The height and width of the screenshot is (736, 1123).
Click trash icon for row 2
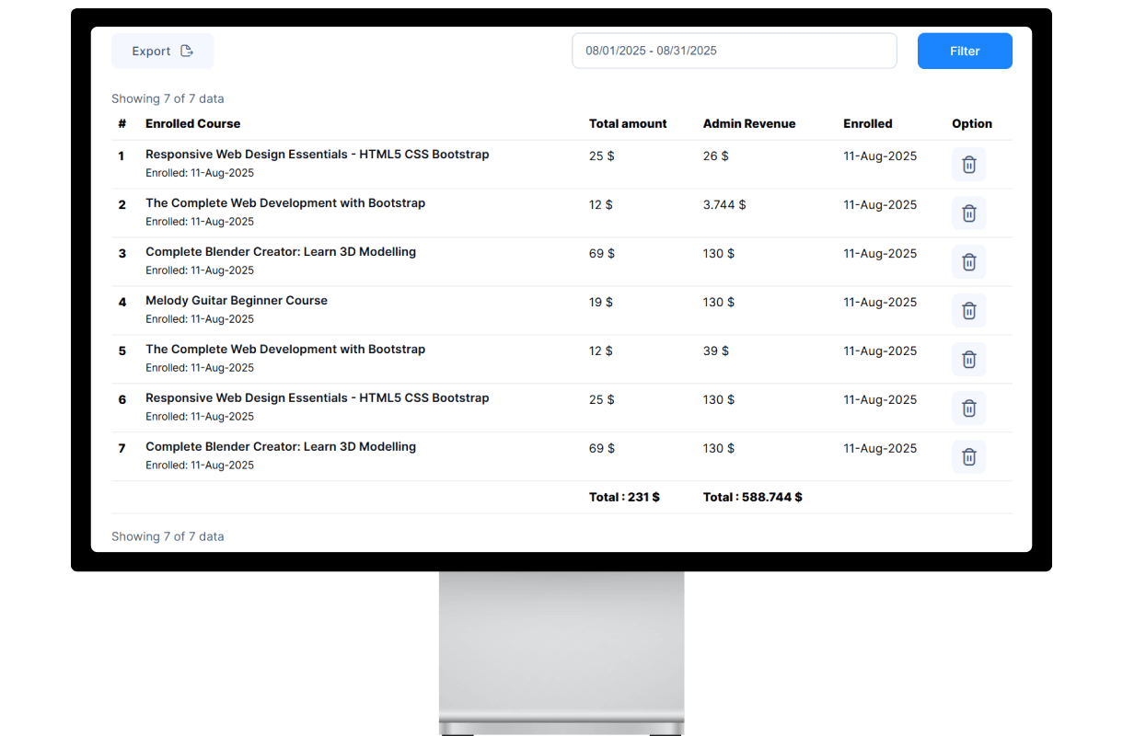tap(968, 213)
